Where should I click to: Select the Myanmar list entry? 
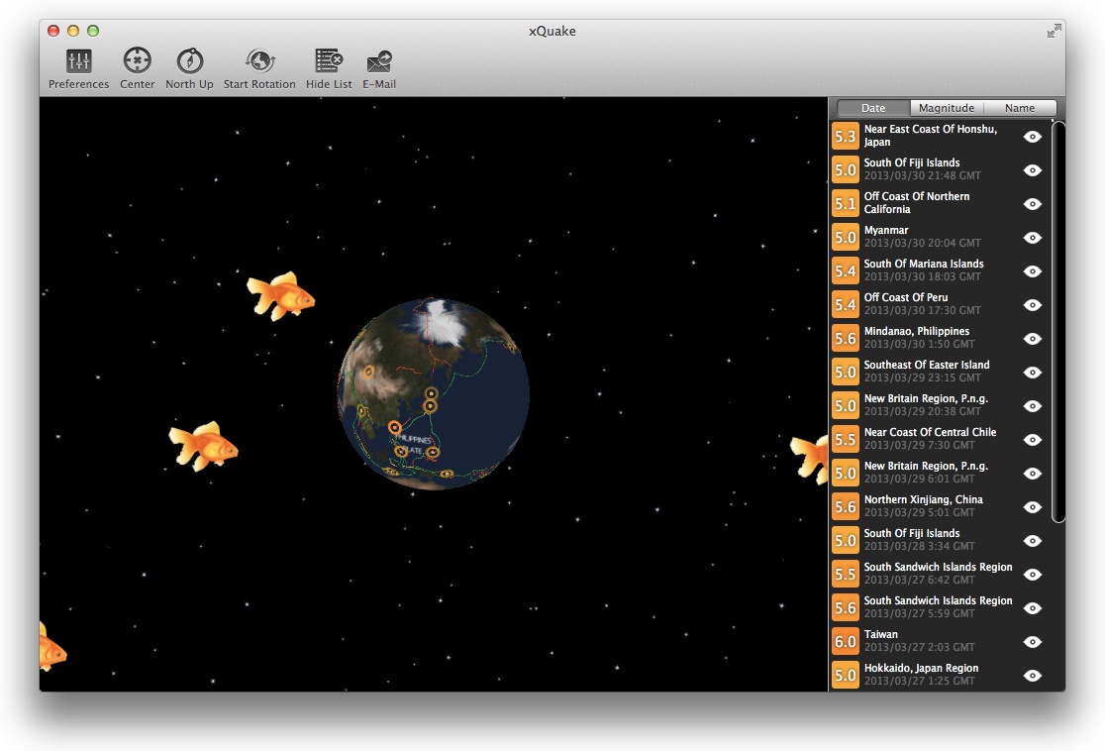click(940, 237)
